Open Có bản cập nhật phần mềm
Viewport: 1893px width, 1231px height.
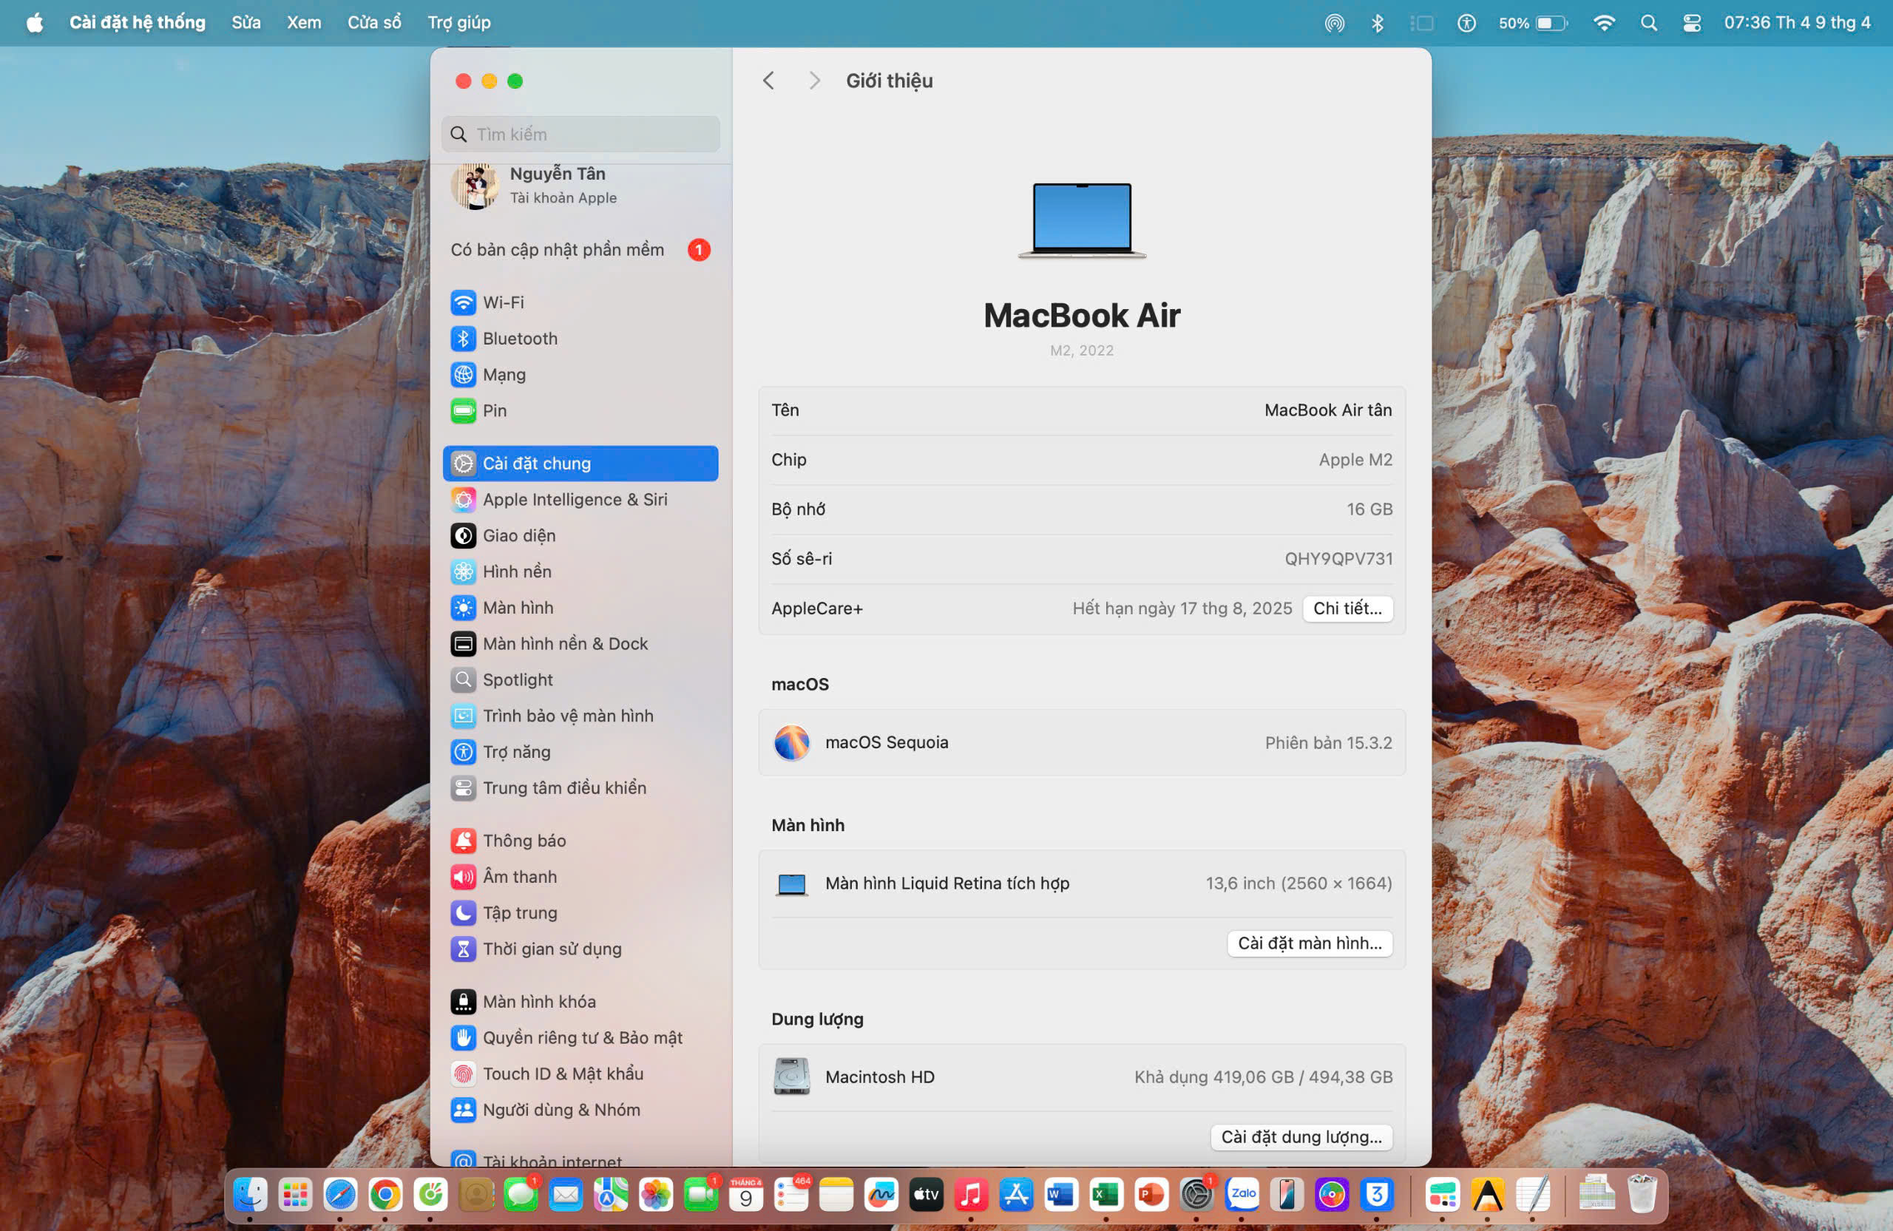coord(580,250)
